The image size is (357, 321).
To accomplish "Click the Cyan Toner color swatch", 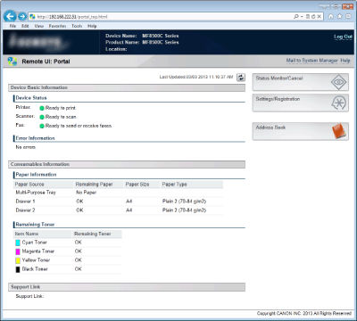I will 18,243.
